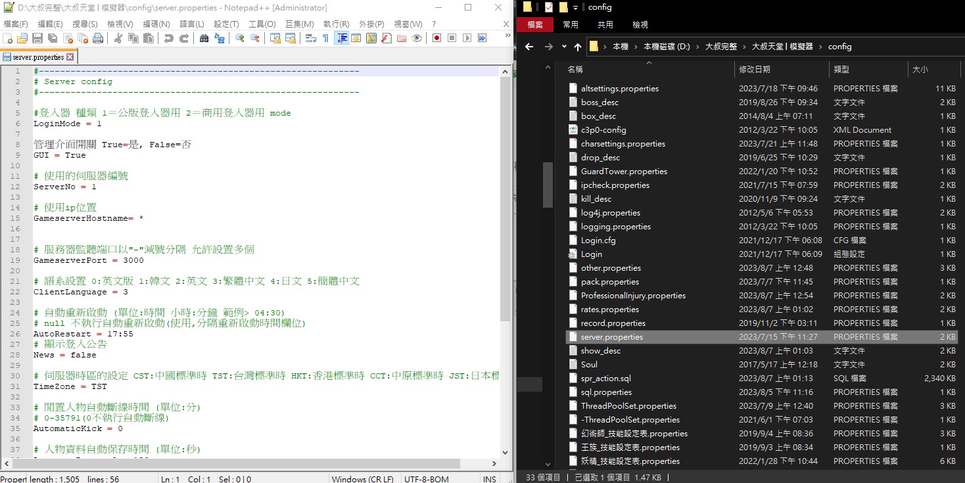This screenshot has height=483, width=965.
Task: Click the Zoom Out toolbar icon
Action: (255, 38)
